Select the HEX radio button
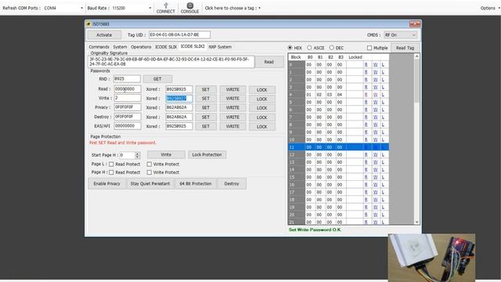The image size is (501, 282). (290, 48)
